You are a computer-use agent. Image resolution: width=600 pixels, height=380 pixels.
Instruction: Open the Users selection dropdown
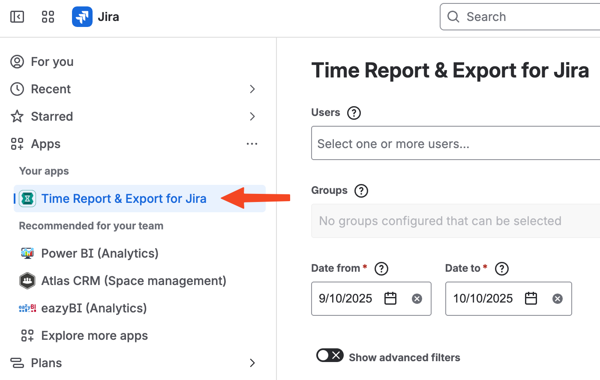[x=454, y=143]
